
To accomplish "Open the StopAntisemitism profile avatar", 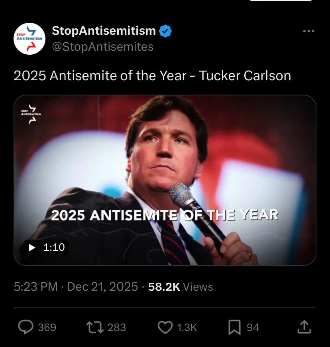I will coord(29,39).
